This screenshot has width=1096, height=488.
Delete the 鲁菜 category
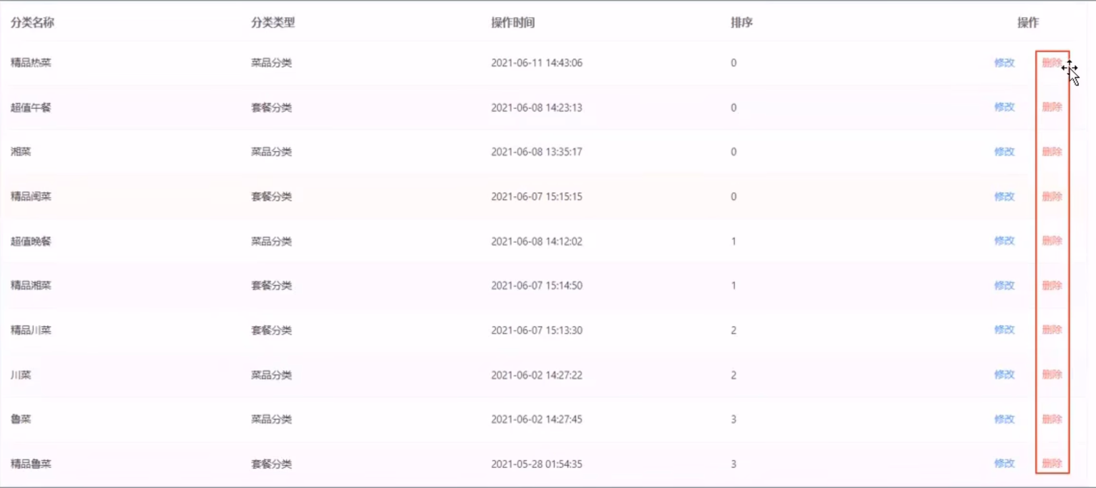pos(1052,419)
